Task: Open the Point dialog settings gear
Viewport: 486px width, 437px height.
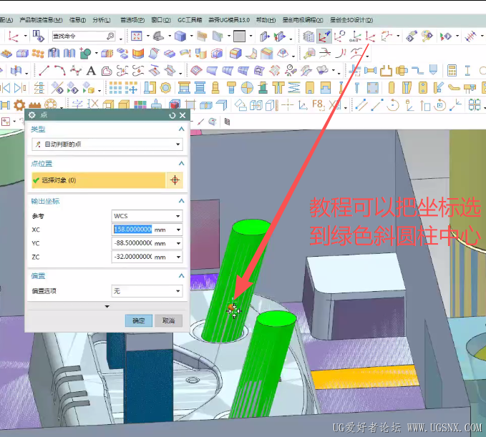Action: (x=31, y=115)
